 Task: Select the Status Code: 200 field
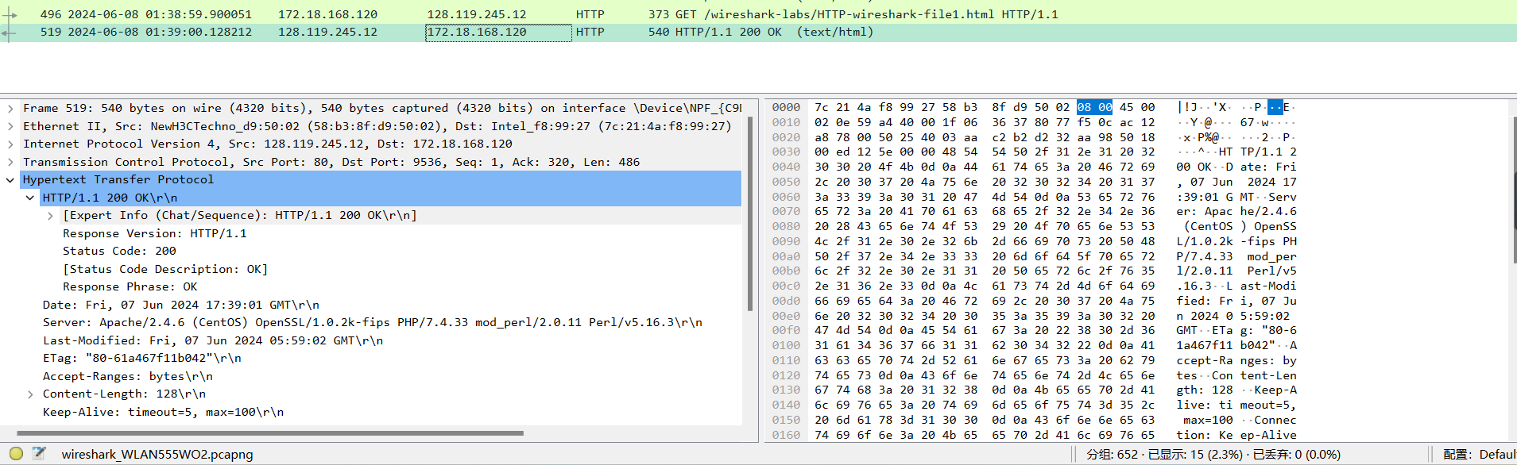click(119, 251)
